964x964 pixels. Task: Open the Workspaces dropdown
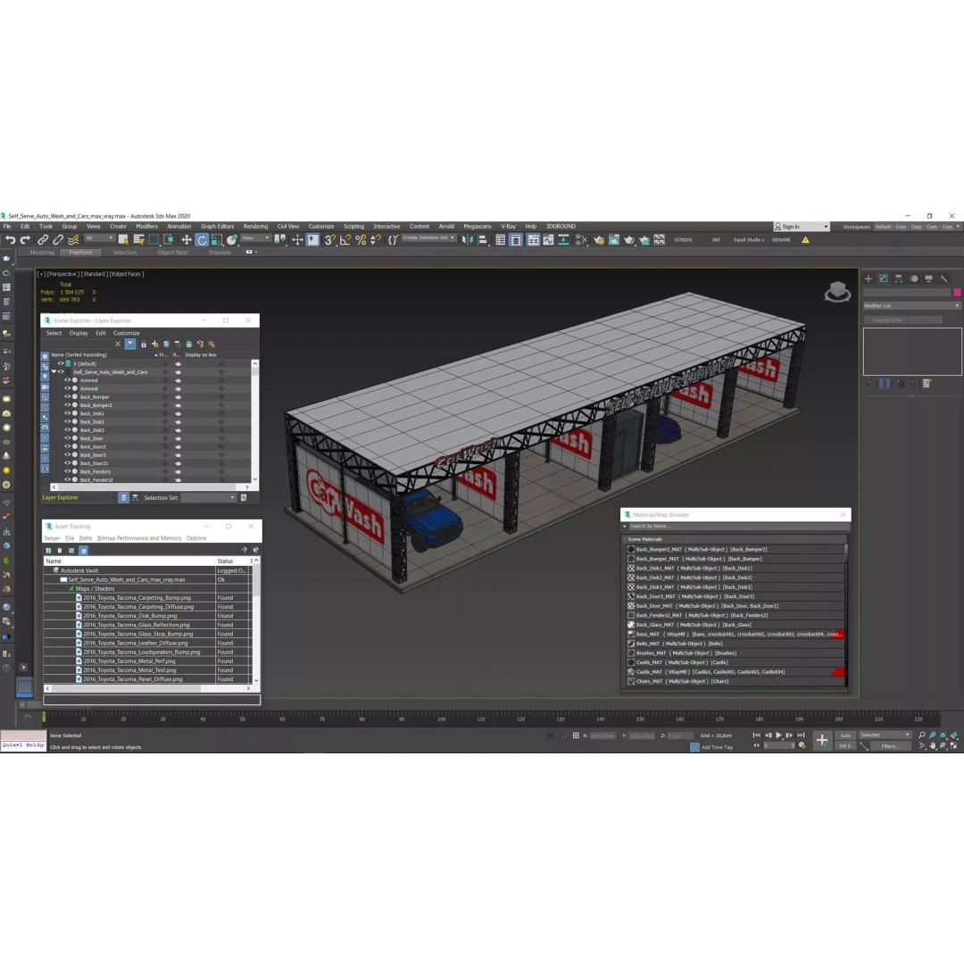(x=918, y=227)
